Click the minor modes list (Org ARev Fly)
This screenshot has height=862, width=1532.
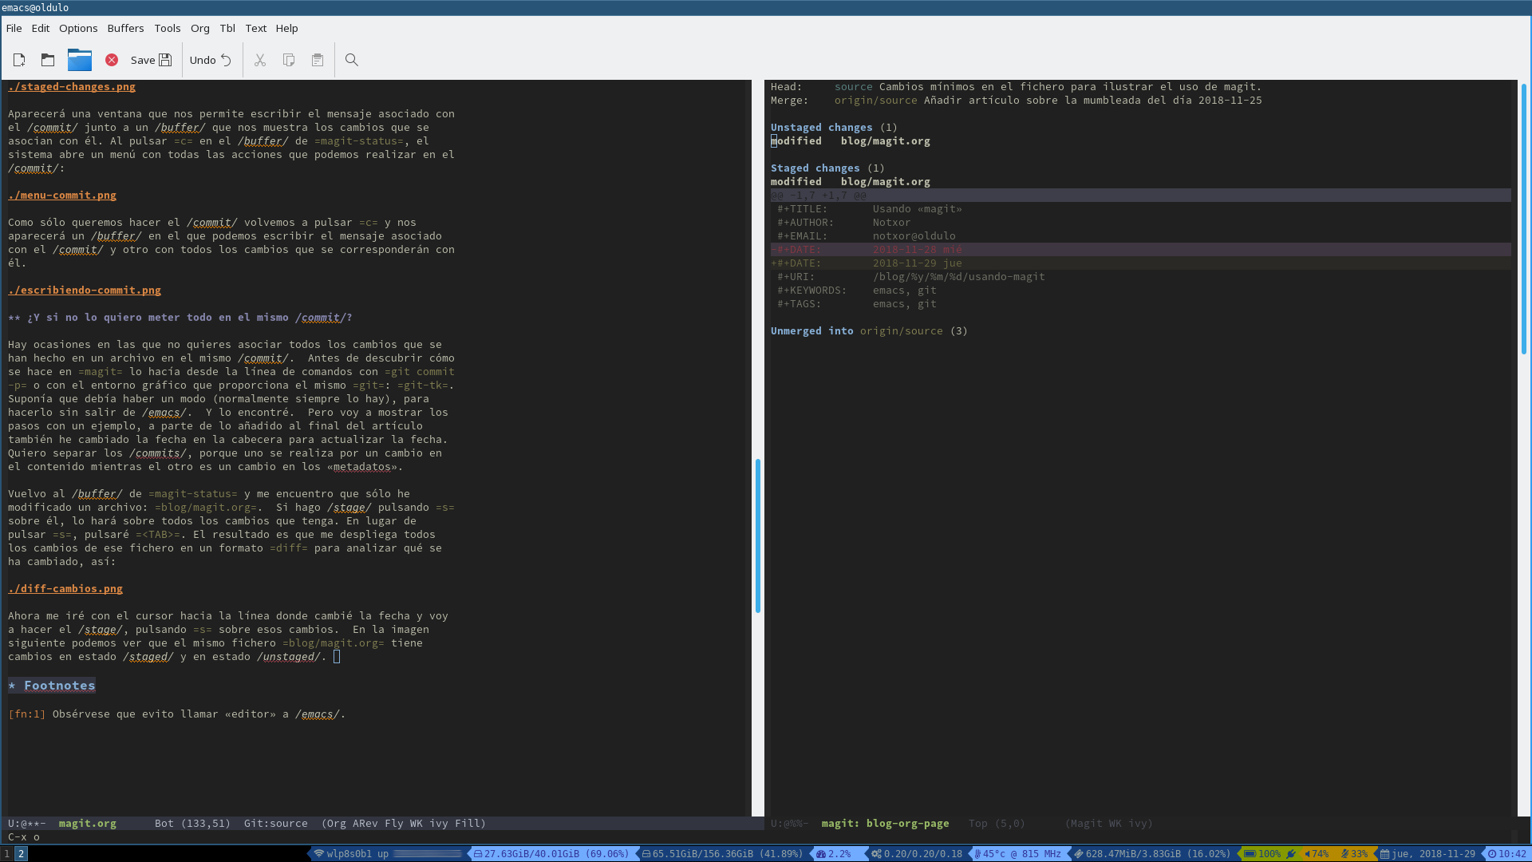(404, 824)
